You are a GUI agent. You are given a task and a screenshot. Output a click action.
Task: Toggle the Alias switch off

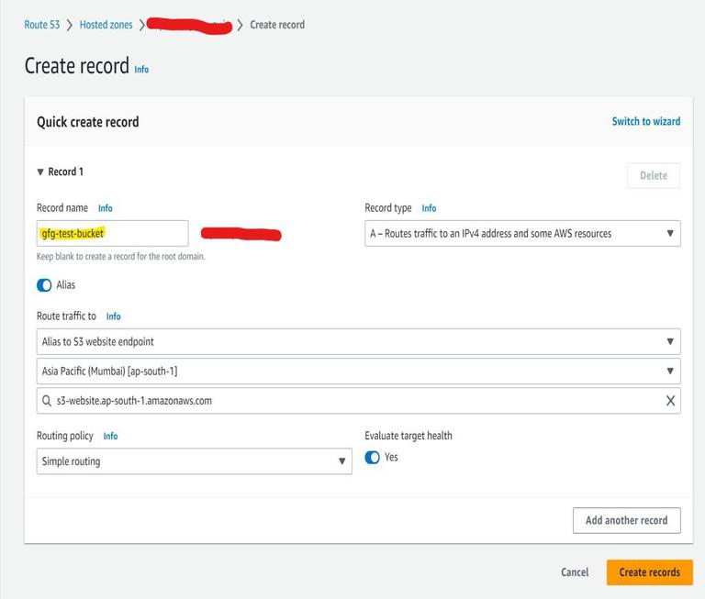(x=45, y=285)
